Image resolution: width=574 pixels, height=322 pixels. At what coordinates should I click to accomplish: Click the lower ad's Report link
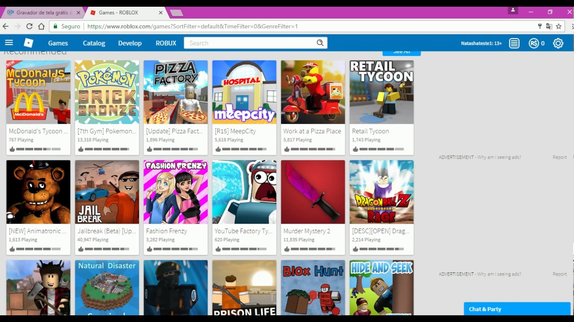(560, 274)
